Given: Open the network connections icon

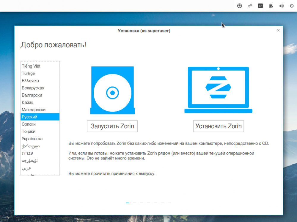Looking at the screenshot, I should (250, 6).
